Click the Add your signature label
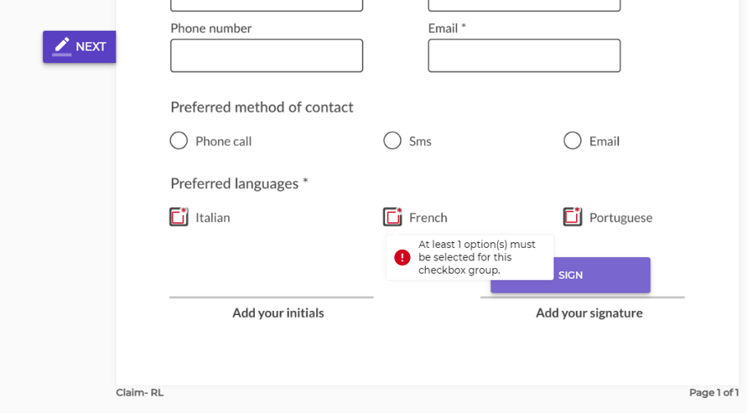 (x=589, y=313)
